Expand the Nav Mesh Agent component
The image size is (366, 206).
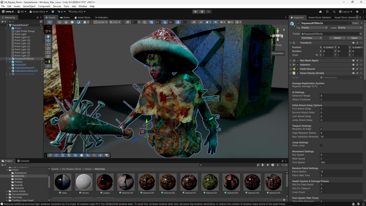pyautogui.click(x=291, y=60)
